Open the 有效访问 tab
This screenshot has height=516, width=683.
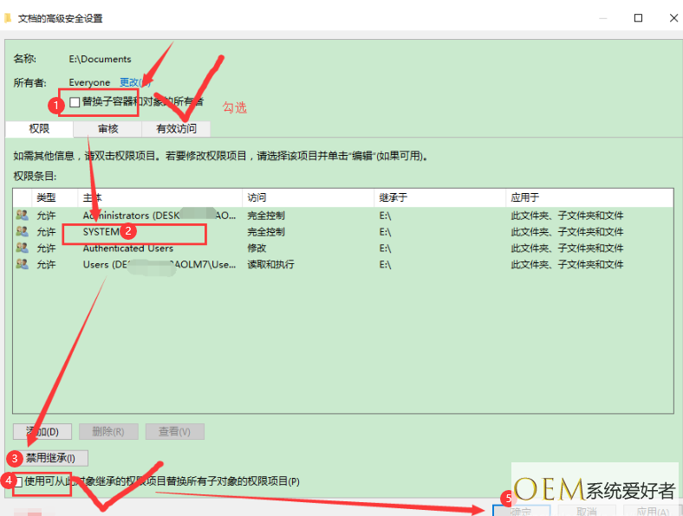[x=176, y=129]
